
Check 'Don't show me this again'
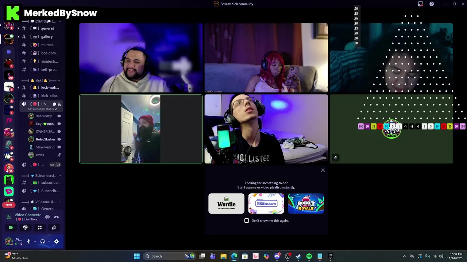click(247, 221)
